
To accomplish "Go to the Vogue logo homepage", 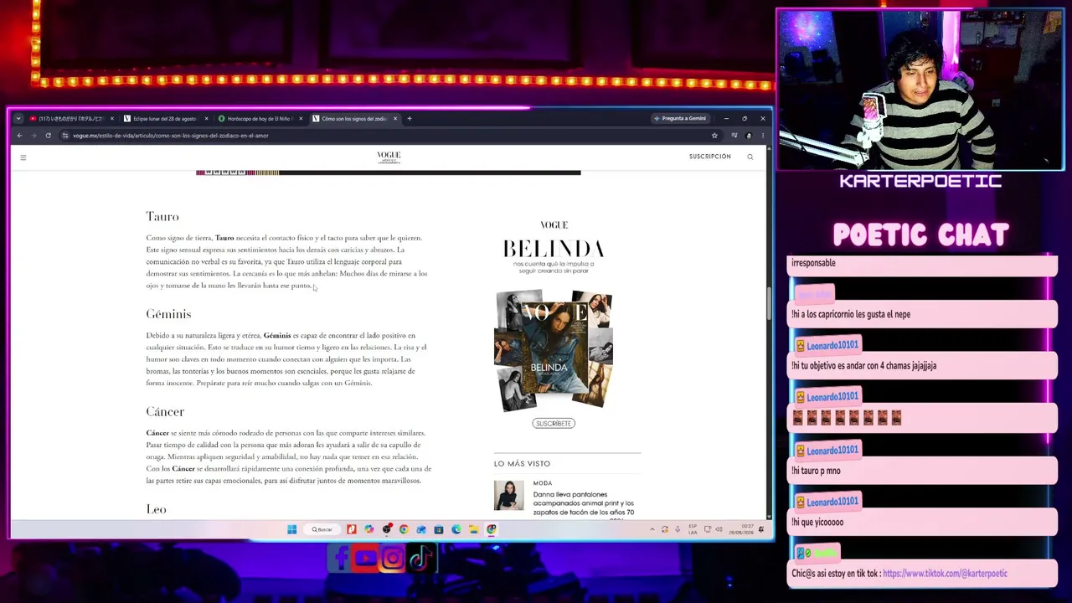I will 389,157.
